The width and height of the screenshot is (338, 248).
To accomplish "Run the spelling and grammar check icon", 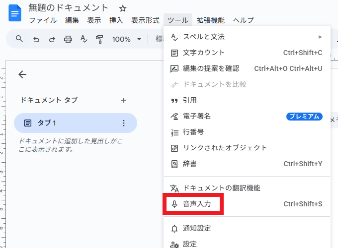I will [84, 39].
